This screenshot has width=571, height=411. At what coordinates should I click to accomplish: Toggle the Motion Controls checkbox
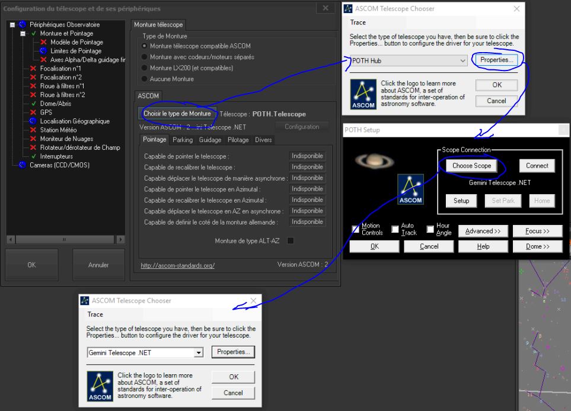click(356, 229)
